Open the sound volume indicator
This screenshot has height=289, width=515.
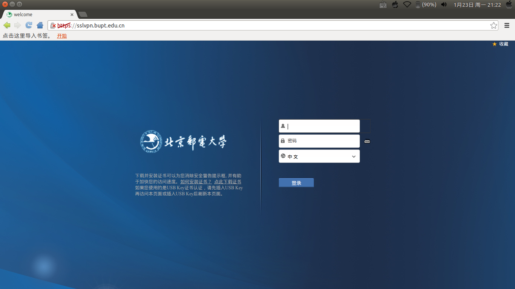pyautogui.click(x=444, y=5)
